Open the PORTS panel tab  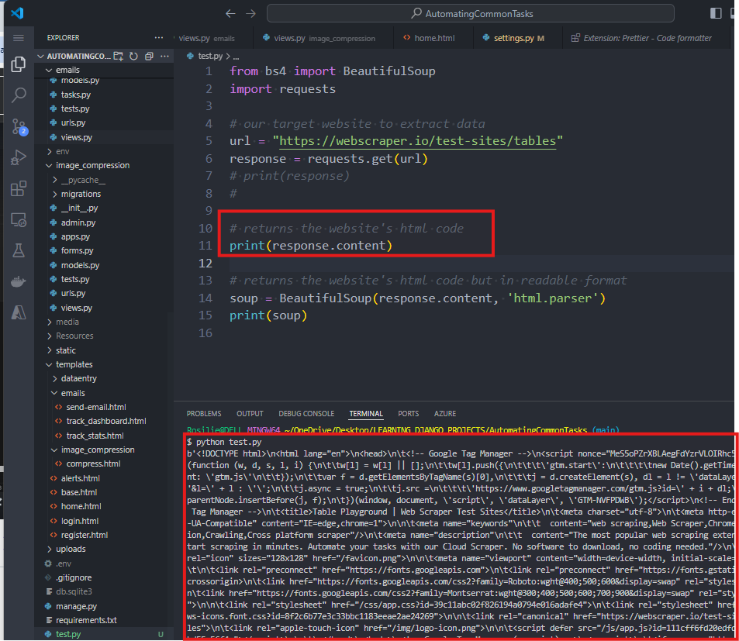click(x=408, y=414)
